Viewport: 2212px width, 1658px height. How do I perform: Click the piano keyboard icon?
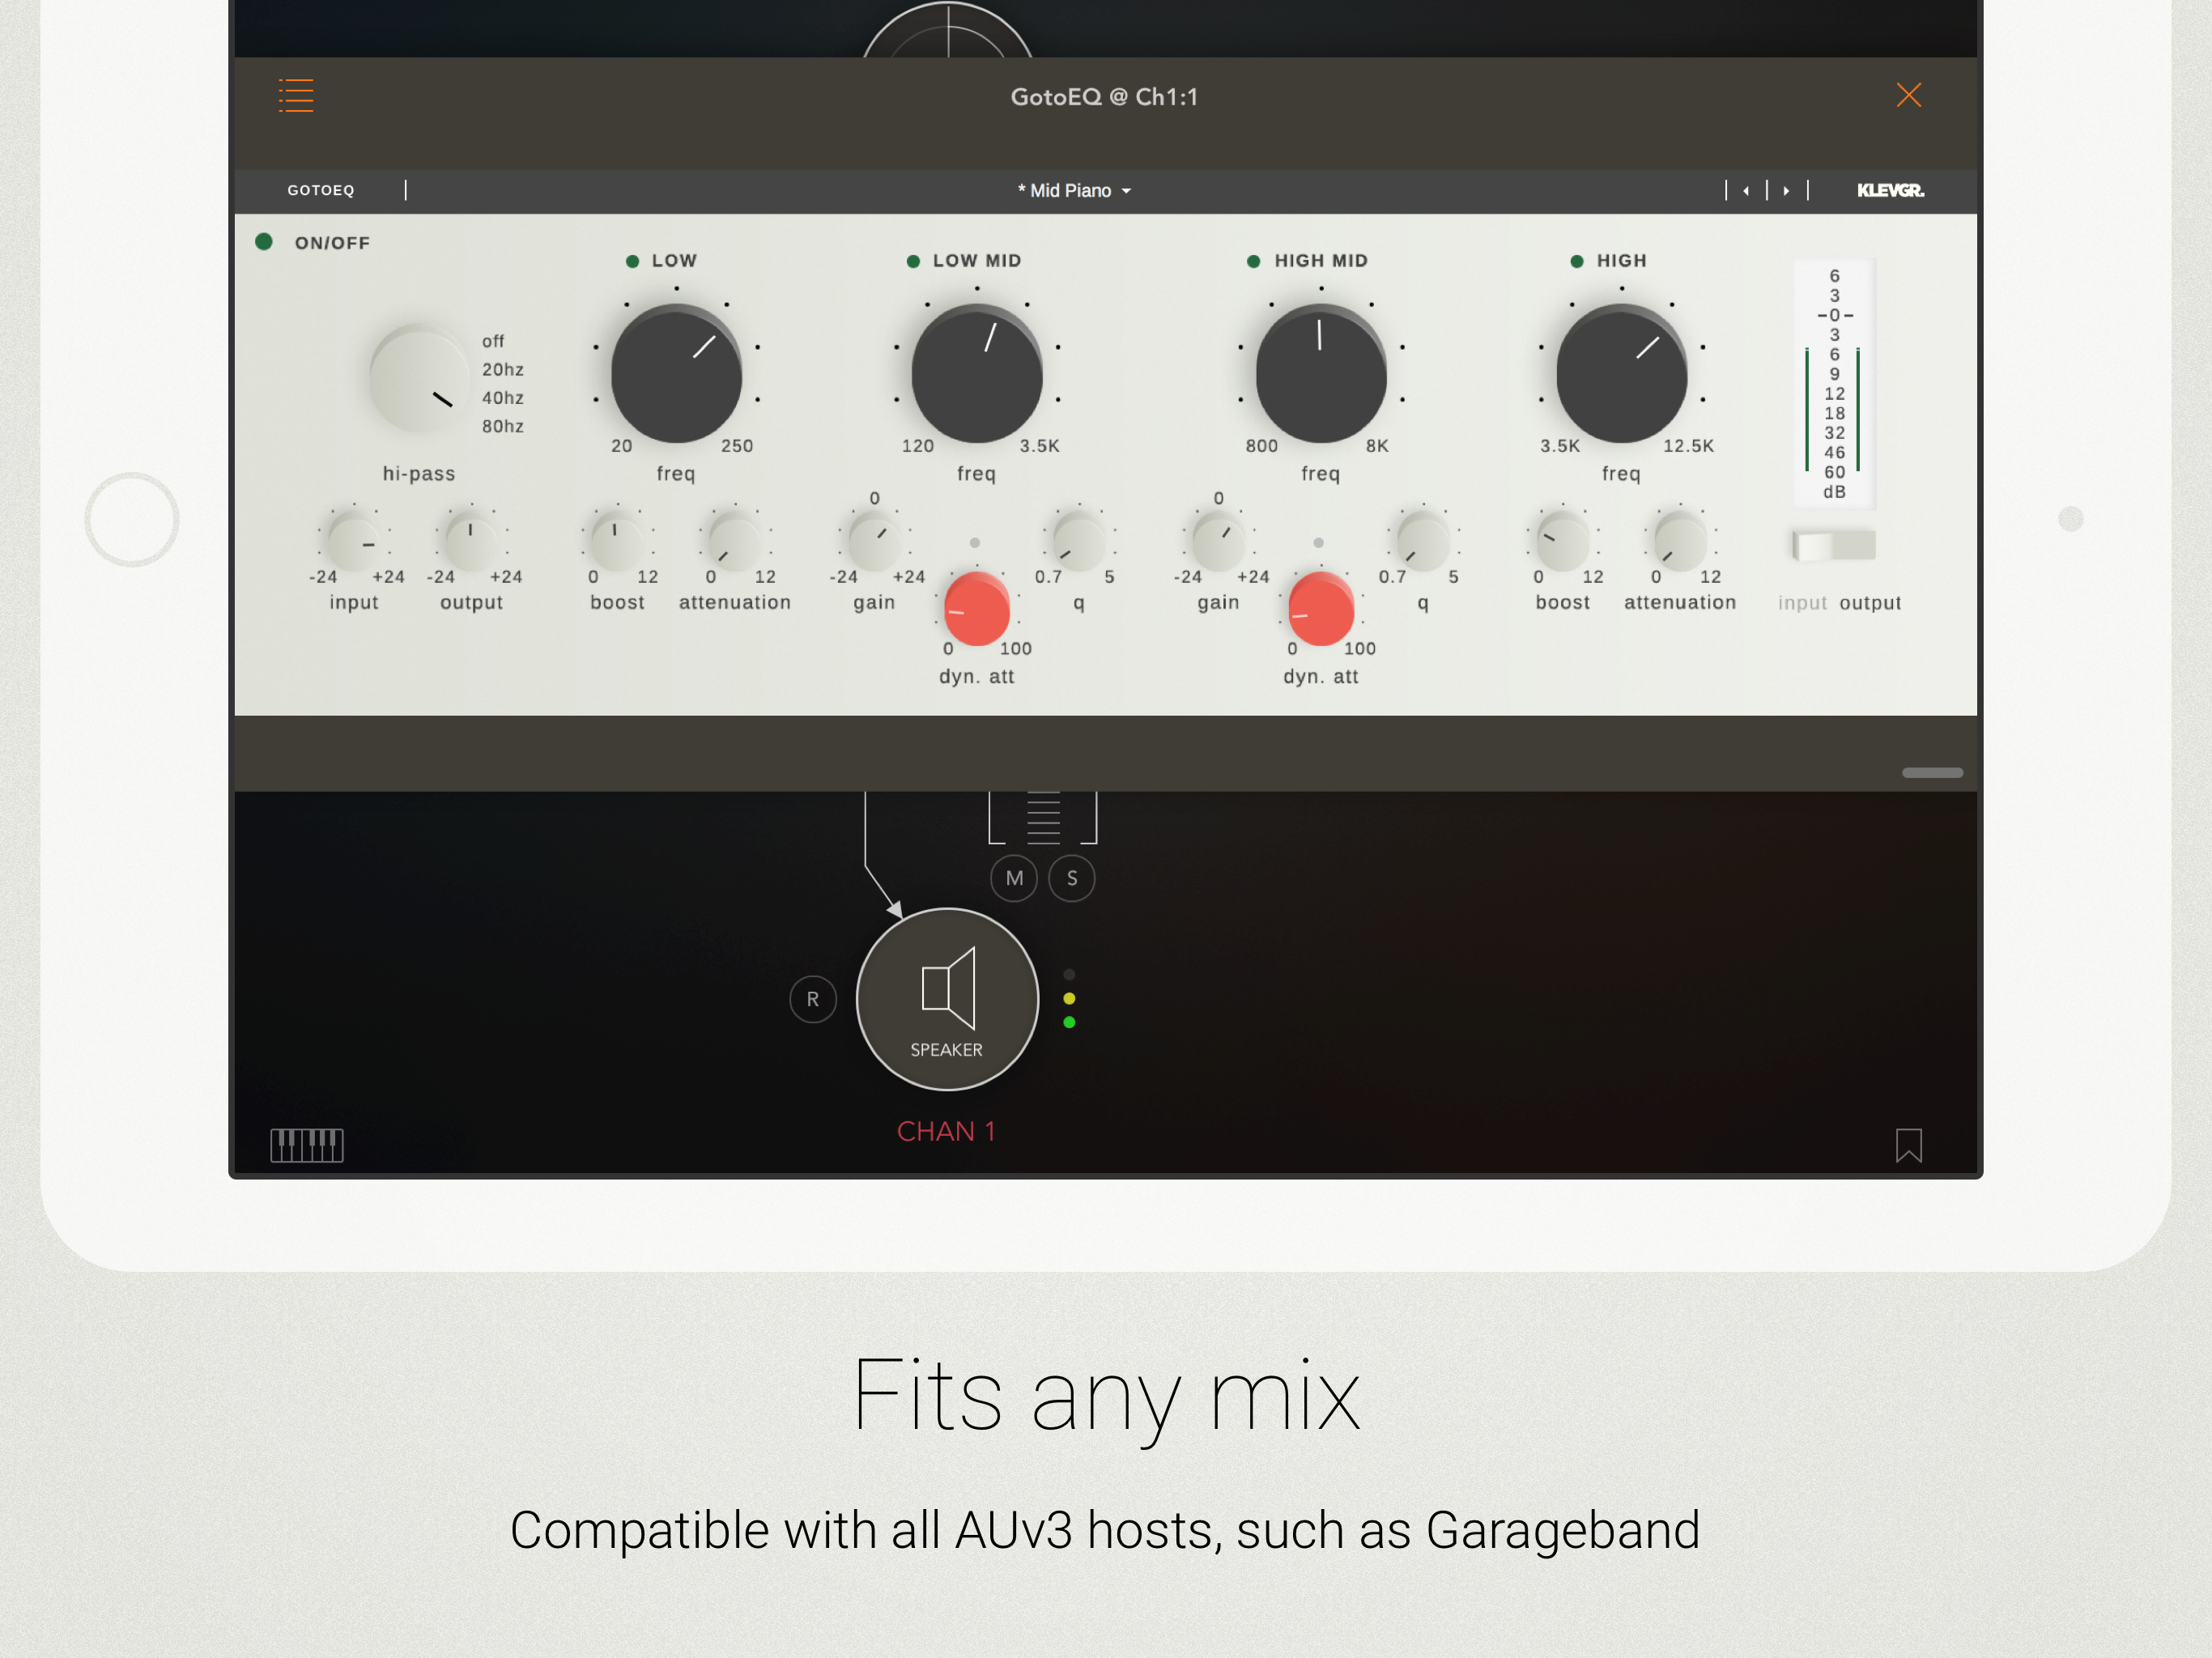pyautogui.click(x=307, y=1145)
